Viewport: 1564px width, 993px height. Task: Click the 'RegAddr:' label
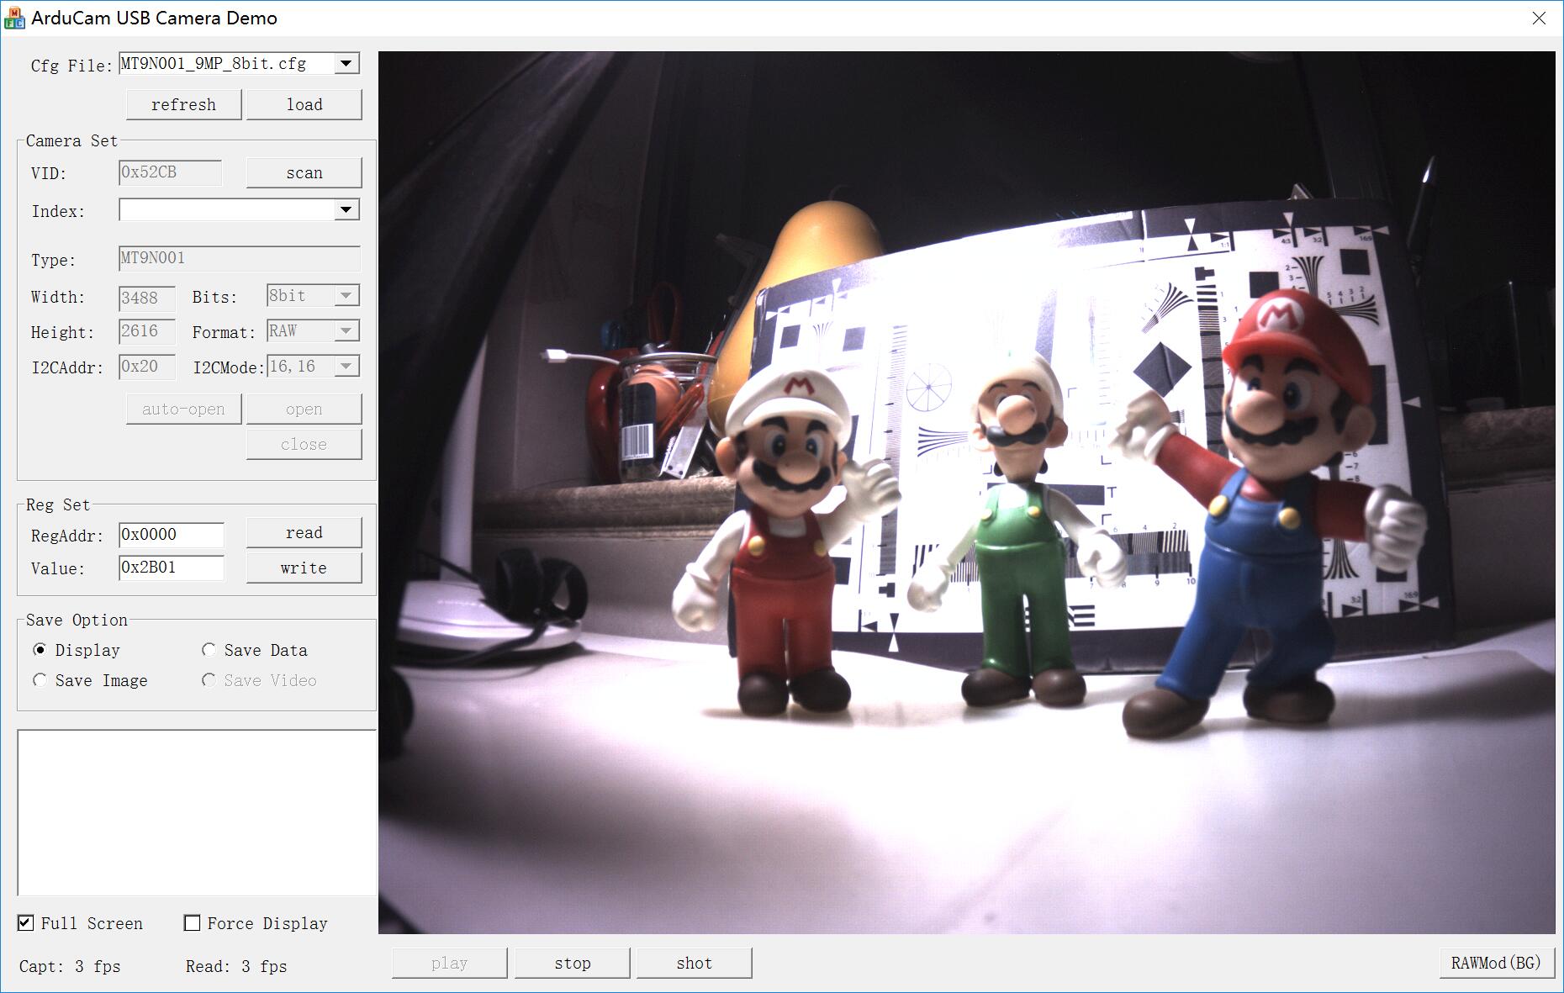(67, 536)
